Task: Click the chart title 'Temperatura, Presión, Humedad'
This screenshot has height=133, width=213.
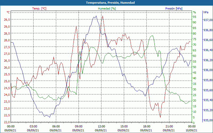Action: pos(110,3)
